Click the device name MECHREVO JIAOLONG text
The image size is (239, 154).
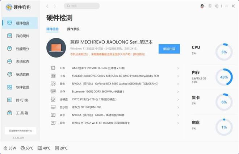pyautogui.click(x=112, y=42)
